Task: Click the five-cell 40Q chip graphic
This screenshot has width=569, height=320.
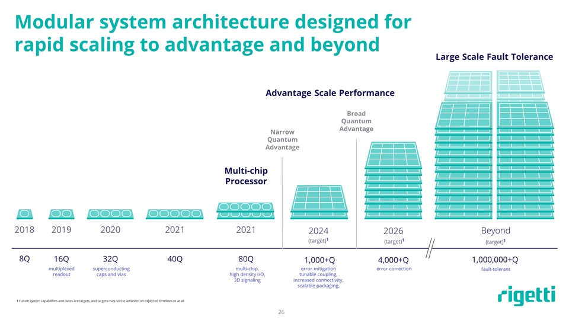Action: (x=174, y=214)
